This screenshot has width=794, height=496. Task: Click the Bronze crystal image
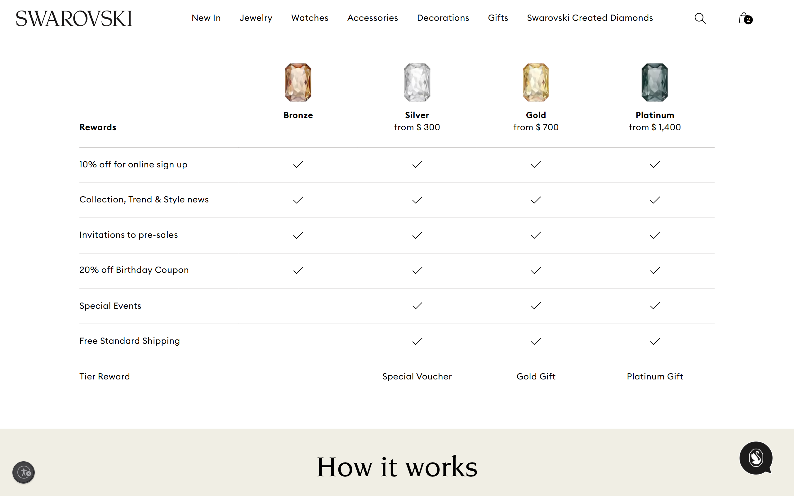pos(298,82)
